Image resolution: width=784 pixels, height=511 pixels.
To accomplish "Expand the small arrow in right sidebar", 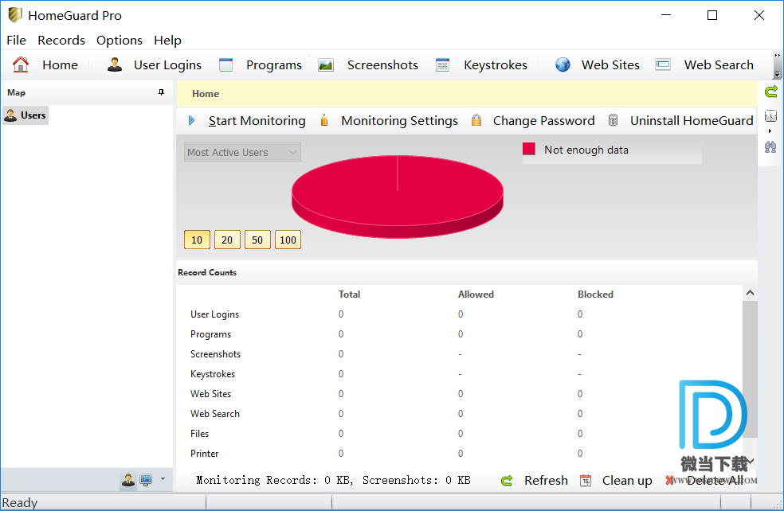I will 770,131.
